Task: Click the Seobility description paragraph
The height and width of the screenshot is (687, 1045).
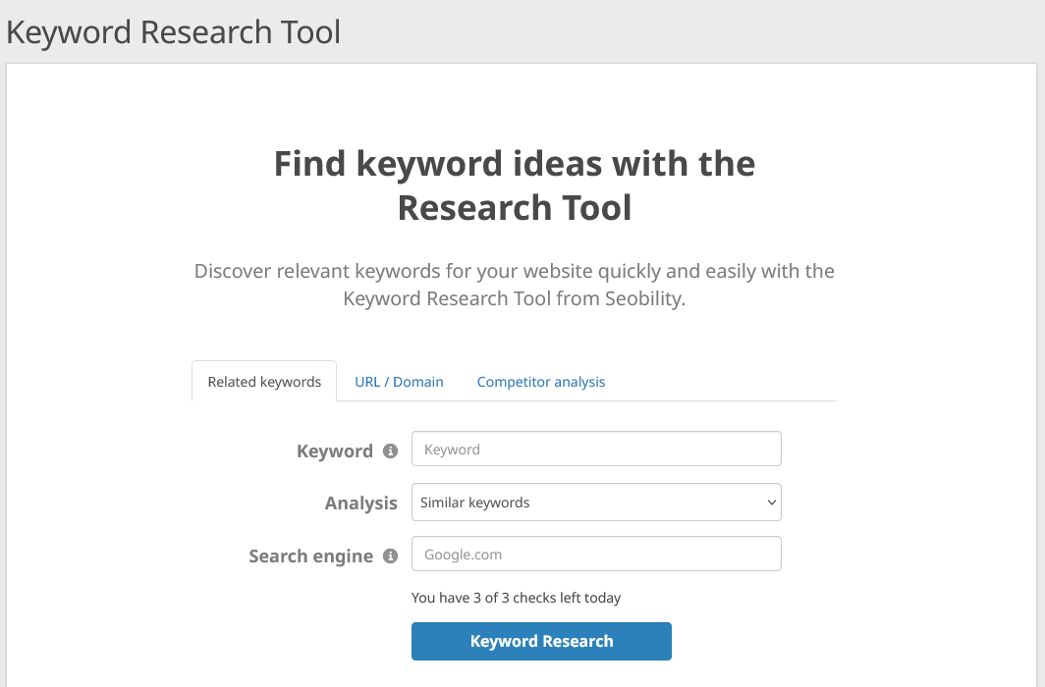Action: (x=514, y=285)
